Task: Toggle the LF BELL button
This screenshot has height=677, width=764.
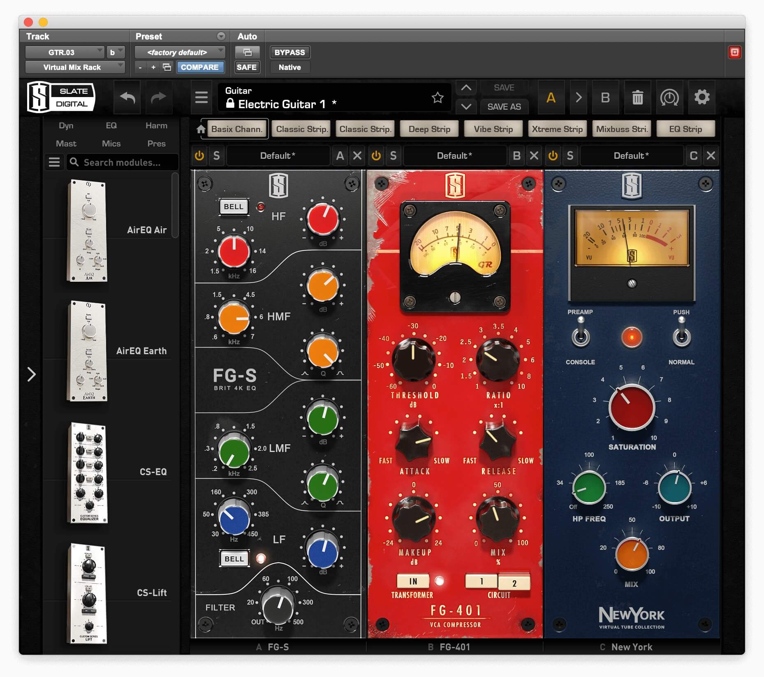Action: pyautogui.click(x=234, y=559)
